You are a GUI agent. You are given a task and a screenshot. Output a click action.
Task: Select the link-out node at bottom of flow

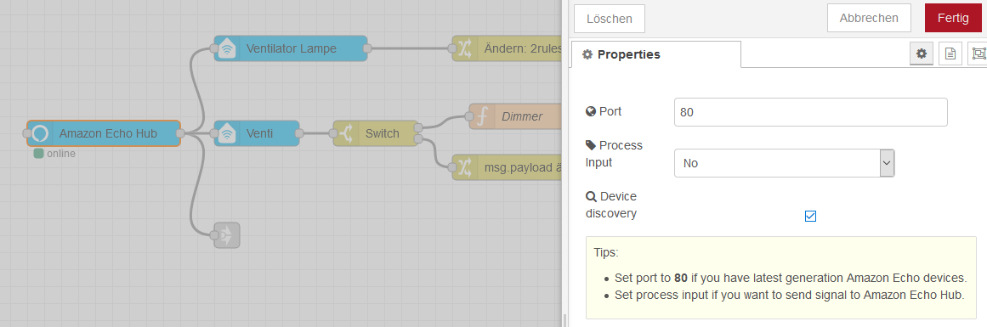[x=227, y=235]
